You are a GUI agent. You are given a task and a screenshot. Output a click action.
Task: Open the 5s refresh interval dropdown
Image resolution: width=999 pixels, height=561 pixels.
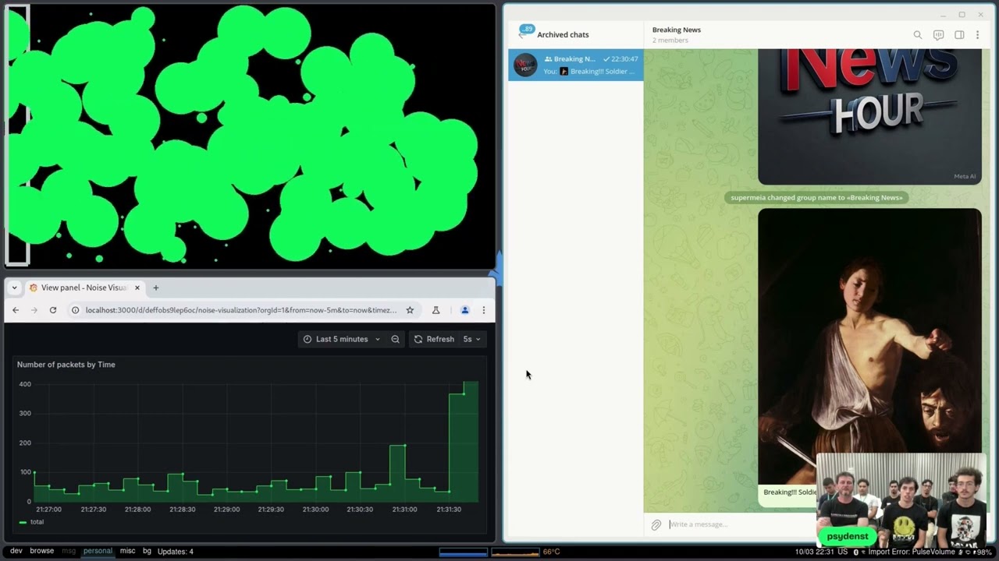point(472,339)
